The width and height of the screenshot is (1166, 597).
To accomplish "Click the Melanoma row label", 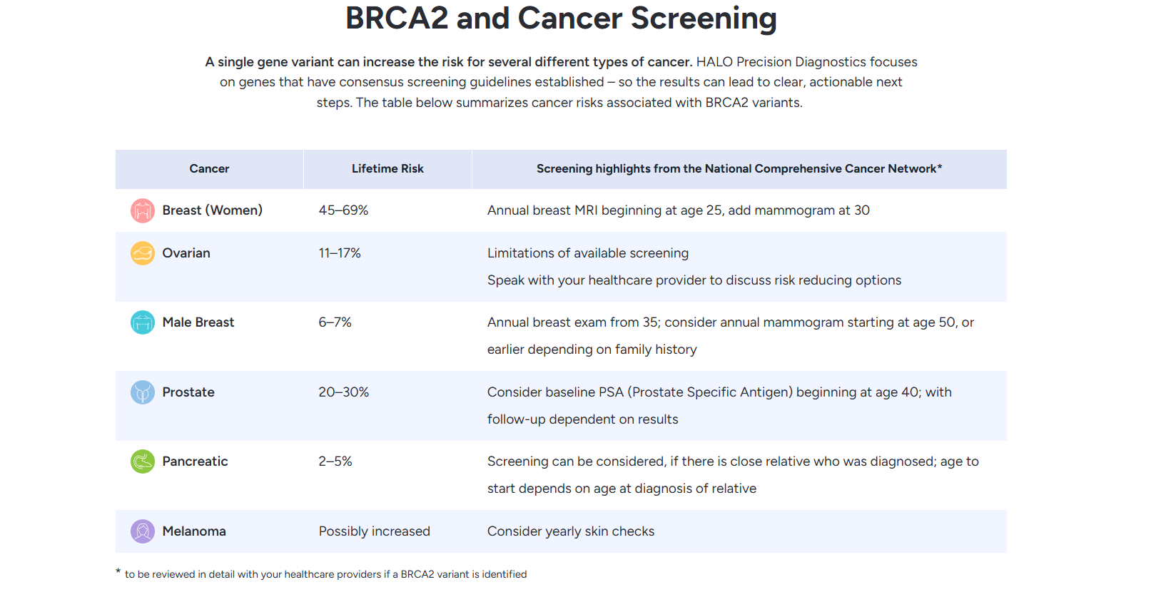I will point(194,531).
